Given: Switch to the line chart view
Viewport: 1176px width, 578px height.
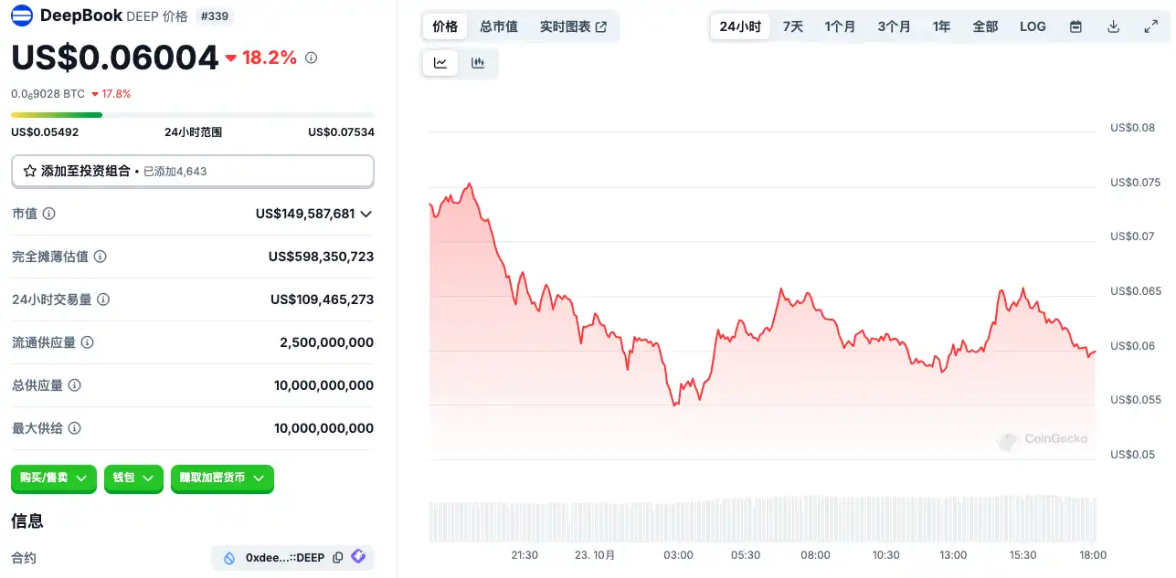Looking at the screenshot, I should (440, 63).
